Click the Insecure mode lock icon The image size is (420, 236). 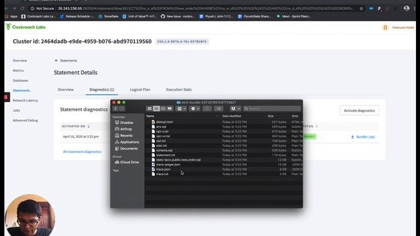[x=385, y=28]
